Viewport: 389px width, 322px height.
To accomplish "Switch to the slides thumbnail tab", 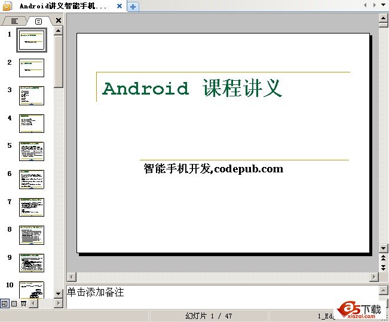I will pyautogui.click(x=39, y=22).
